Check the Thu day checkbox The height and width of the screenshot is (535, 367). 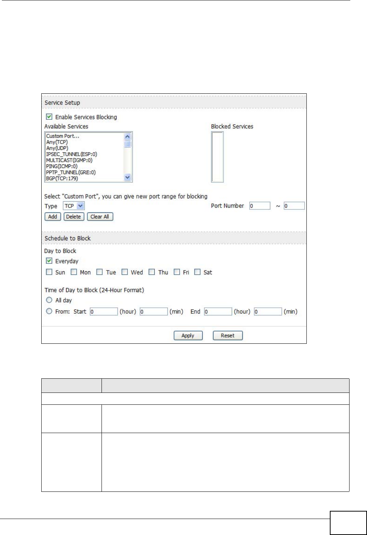click(152, 272)
